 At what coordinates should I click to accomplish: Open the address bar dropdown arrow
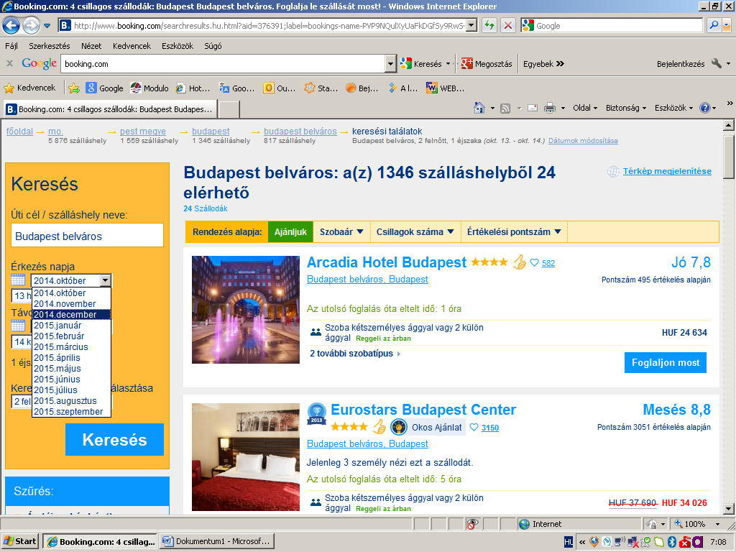point(471,25)
